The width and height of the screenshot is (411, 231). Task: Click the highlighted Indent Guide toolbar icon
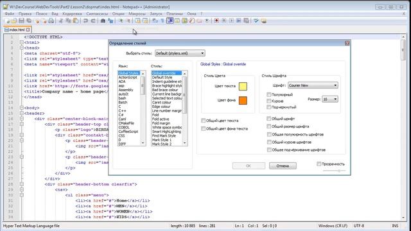click(x=170, y=21)
